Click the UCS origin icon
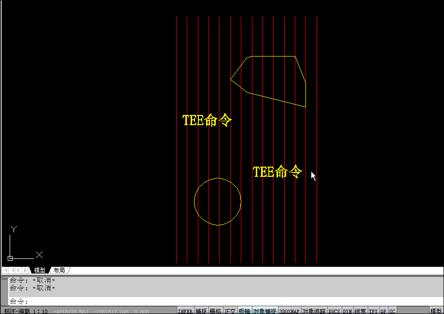The image size is (444, 314). coord(10,258)
